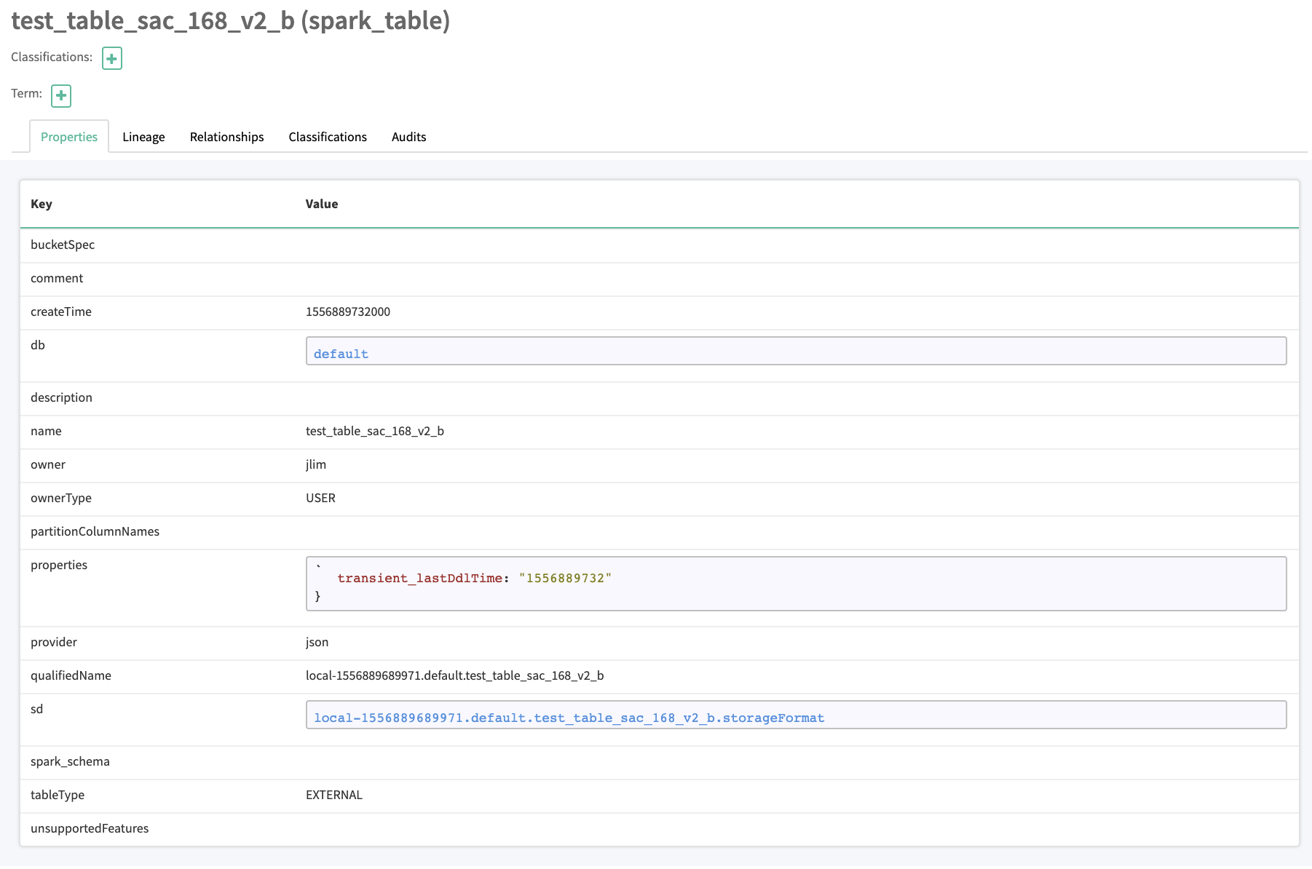Click the ownerType value USER
1312x869 pixels.
pyautogui.click(x=320, y=498)
